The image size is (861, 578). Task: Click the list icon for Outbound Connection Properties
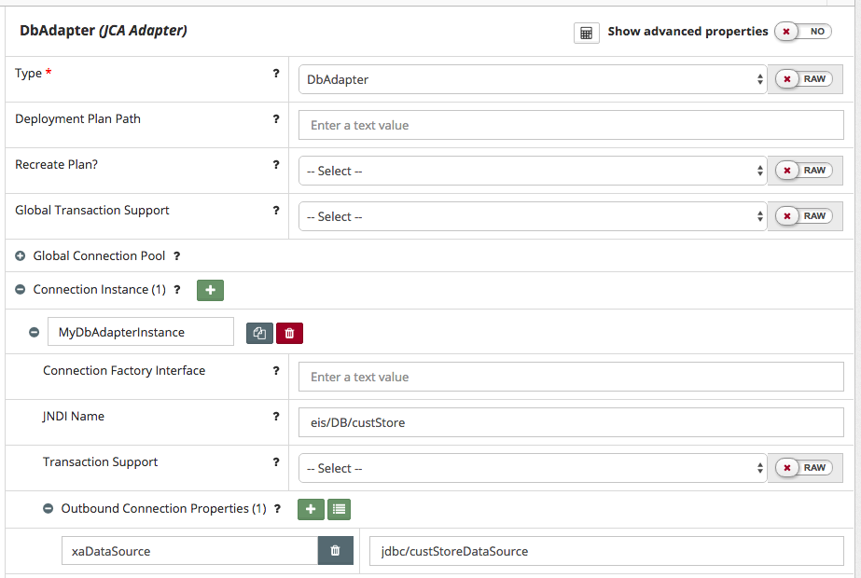click(339, 509)
